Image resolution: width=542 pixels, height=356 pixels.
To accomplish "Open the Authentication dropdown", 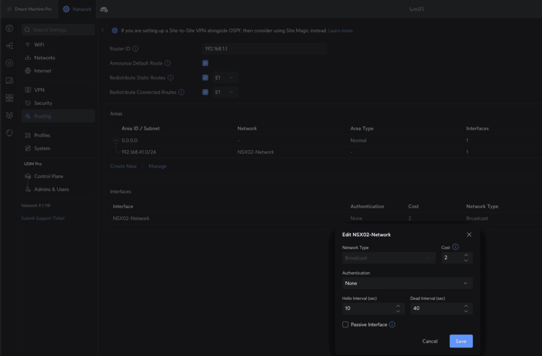I will pyautogui.click(x=407, y=283).
